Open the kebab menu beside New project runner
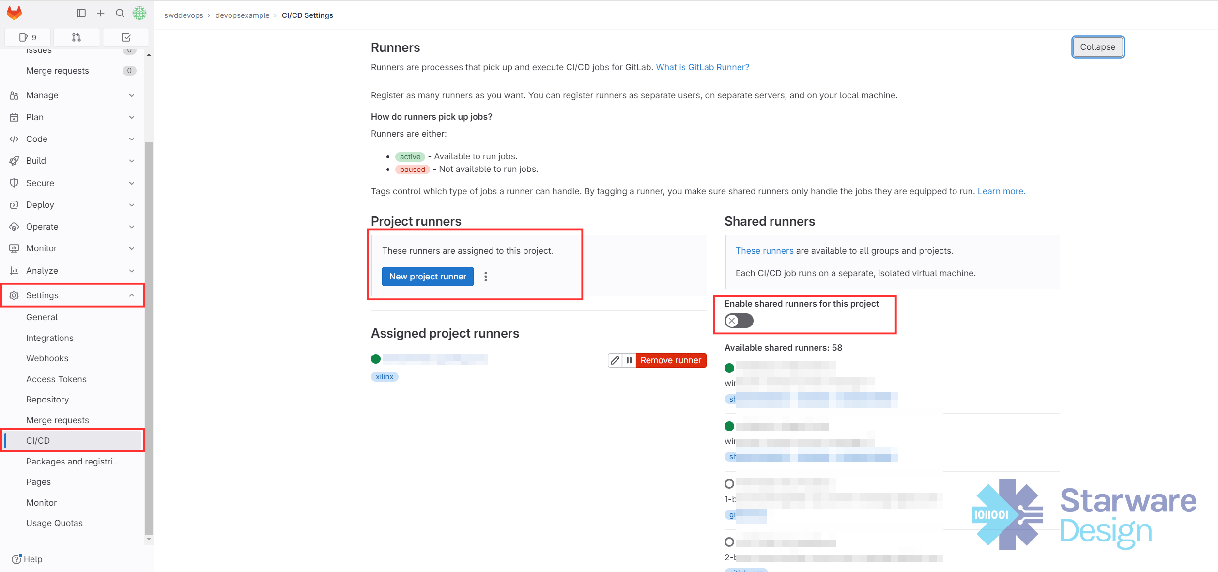 [x=486, y=277]
